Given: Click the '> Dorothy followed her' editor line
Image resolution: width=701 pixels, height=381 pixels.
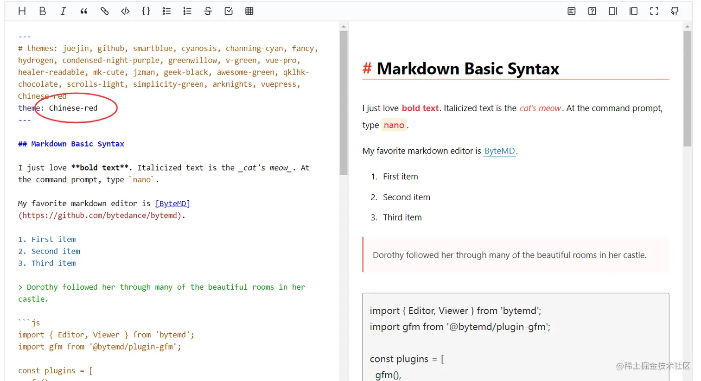Looking at the screenshot, I should click(161, 287).
